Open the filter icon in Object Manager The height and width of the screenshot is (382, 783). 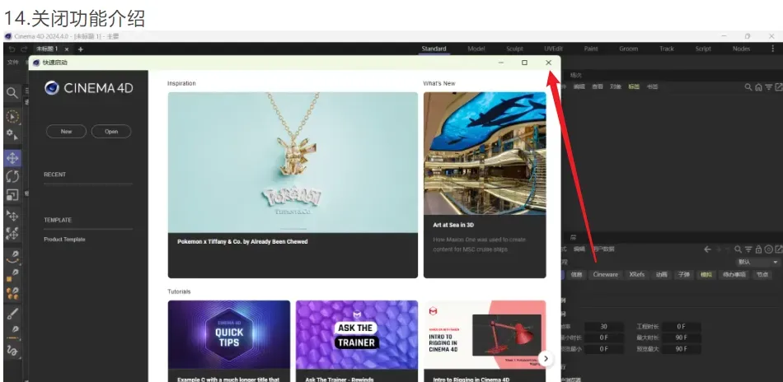tap(769, 86)
